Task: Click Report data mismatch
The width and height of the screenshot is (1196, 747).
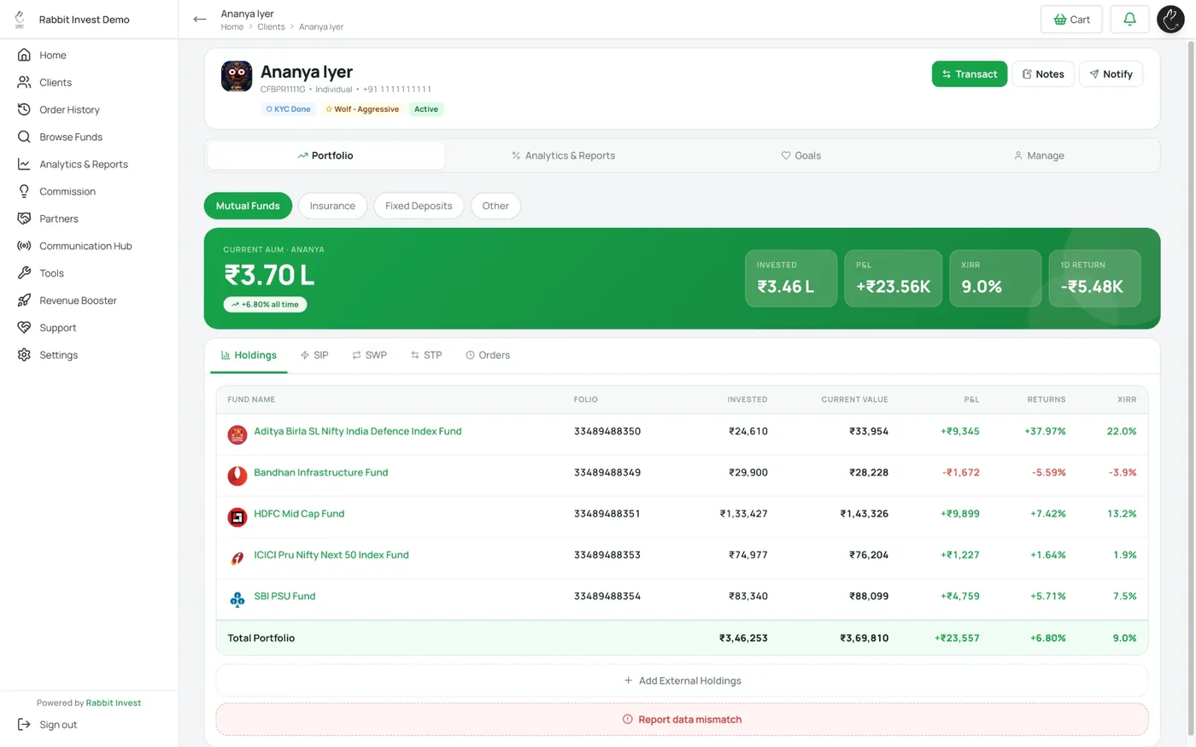Action: [x=682, y=720]
